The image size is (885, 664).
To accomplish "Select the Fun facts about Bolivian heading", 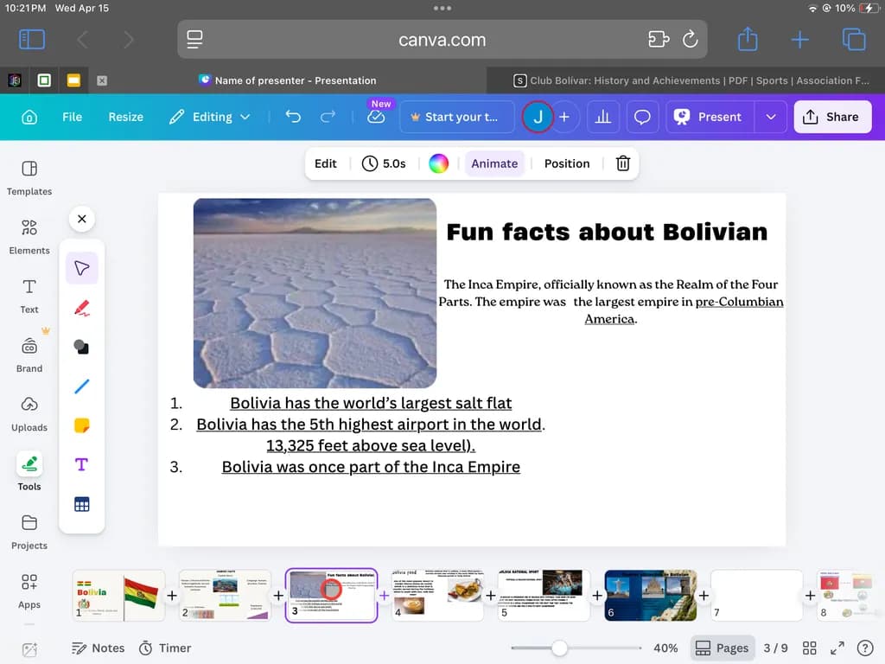I will tap(607, 232).
